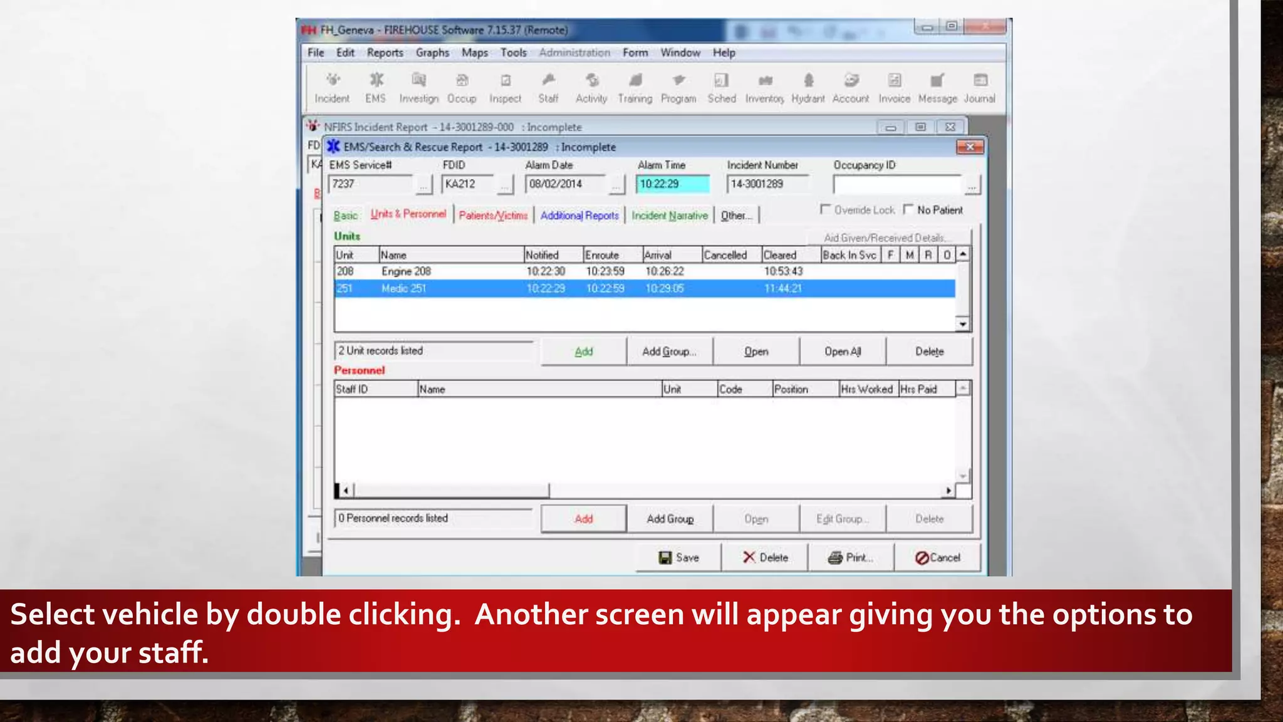The image size is (1283, 722).
Task: Click Units list scroll down arrow
Action: point(963,323)
